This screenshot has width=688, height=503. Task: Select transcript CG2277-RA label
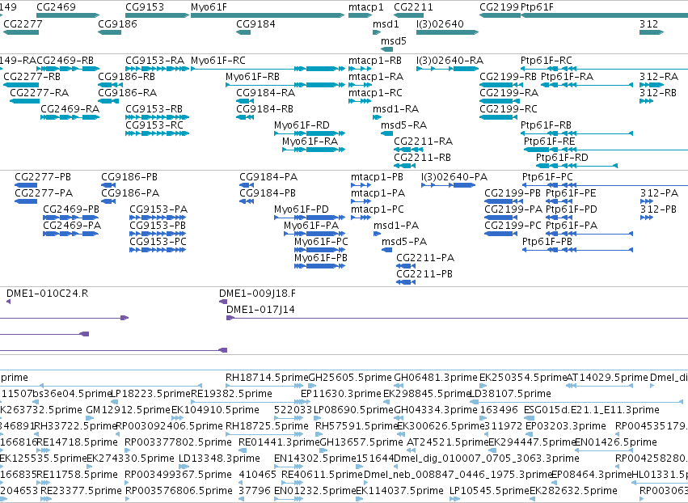click(39, 93)
